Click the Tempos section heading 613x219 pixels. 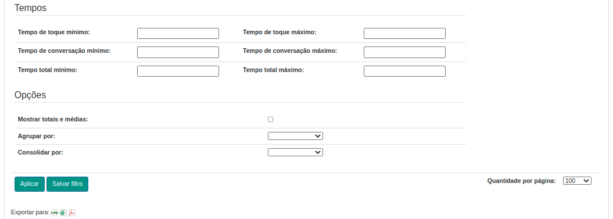(30, 8)
